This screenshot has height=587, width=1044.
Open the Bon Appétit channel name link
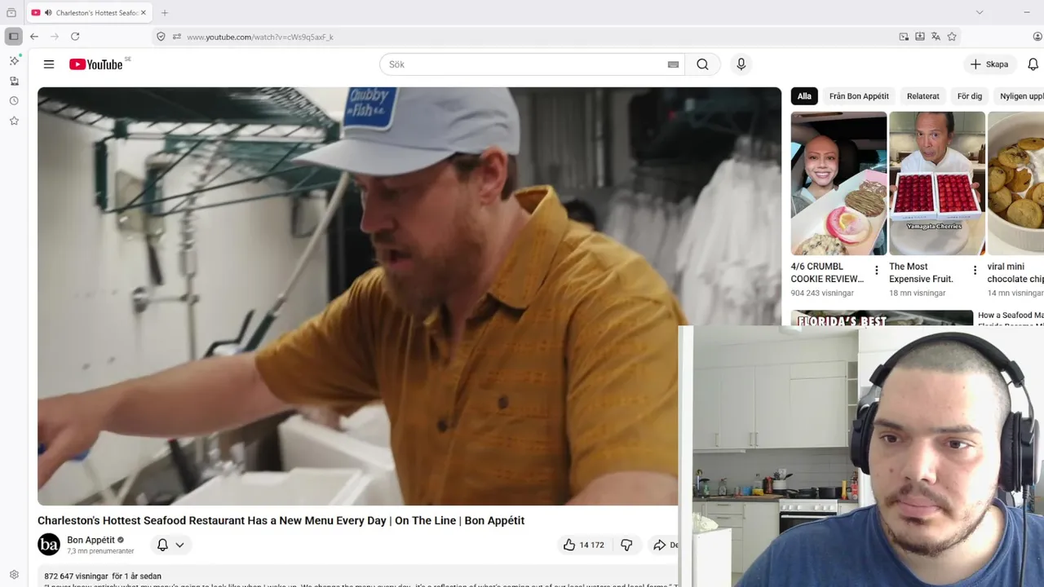tap(91, 540)
